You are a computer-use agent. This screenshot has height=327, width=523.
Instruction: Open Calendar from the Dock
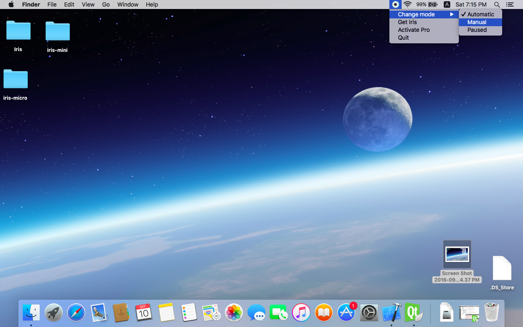coord(143,313)
